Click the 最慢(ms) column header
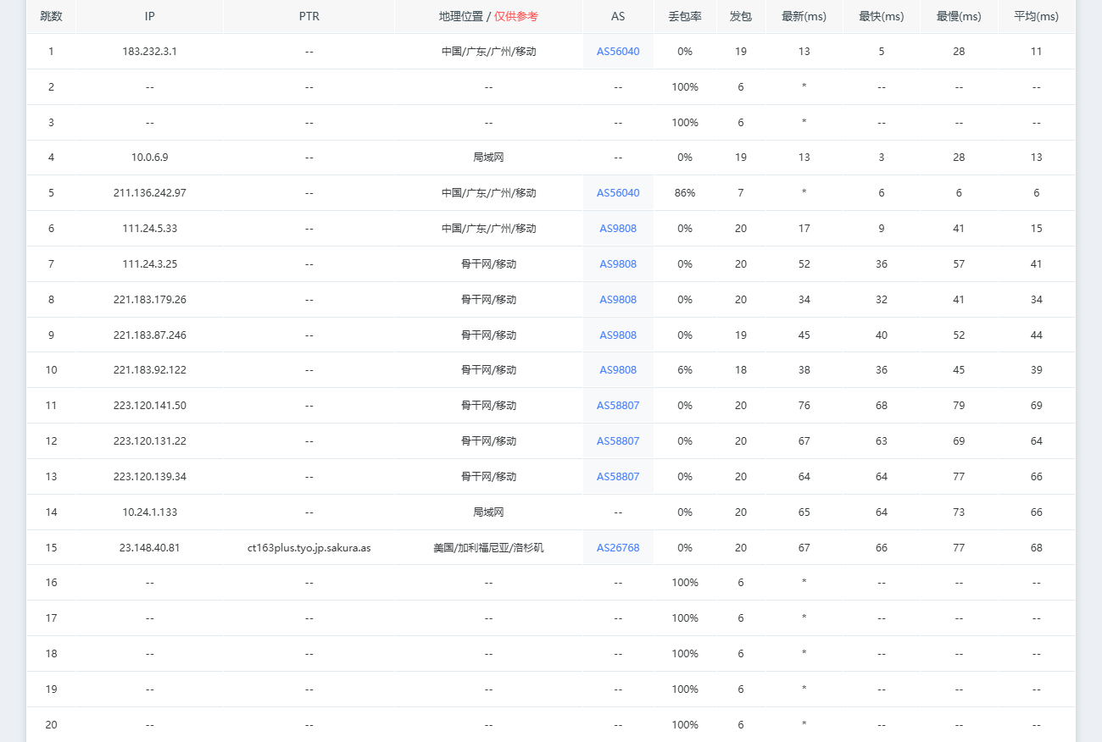 point(959,16)
